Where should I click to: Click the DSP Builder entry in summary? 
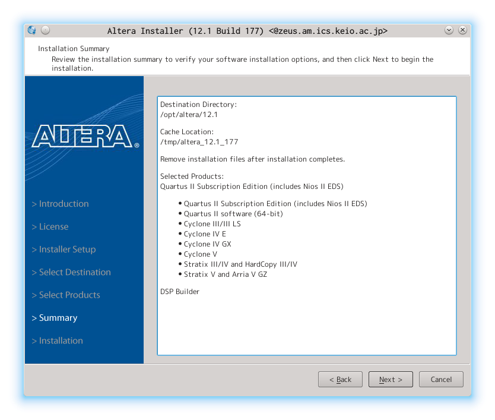click(180, 292)
